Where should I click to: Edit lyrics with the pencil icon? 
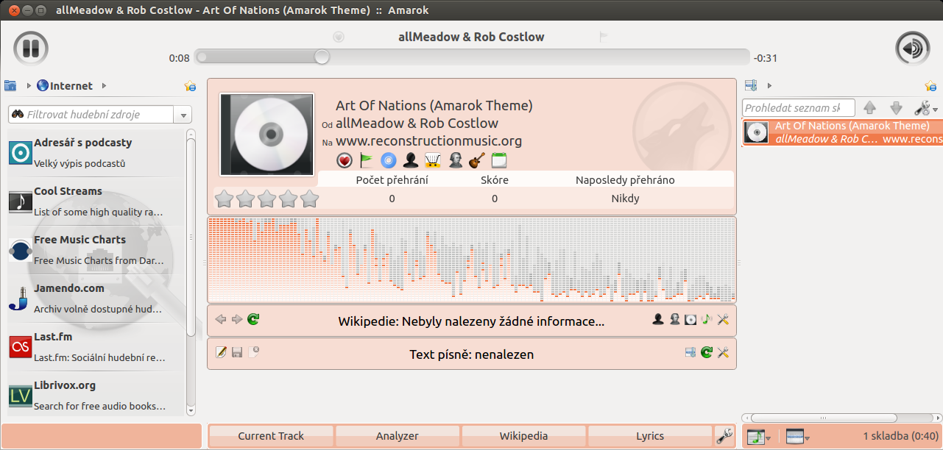pyautogui.click(x=221, y=352)
